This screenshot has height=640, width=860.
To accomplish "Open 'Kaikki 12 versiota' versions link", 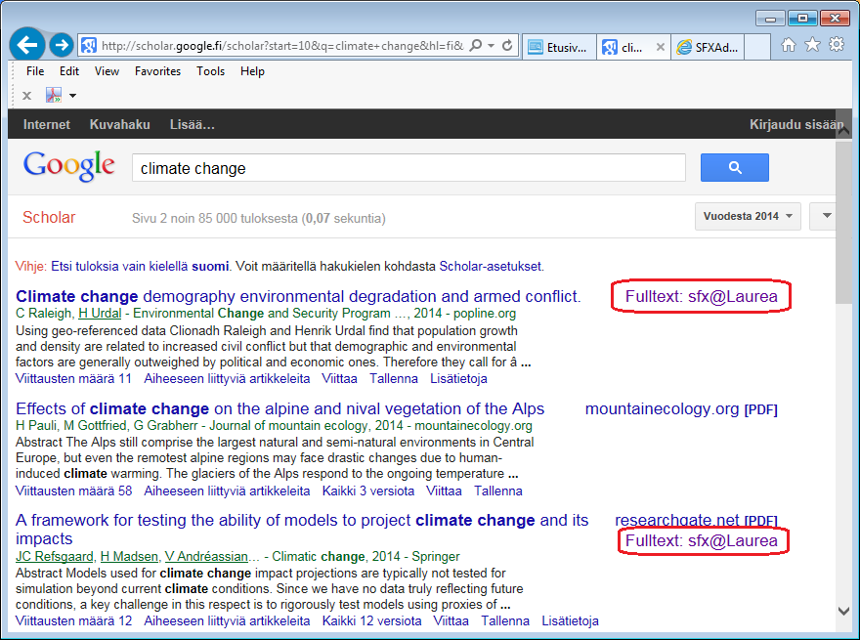I will pos(372,620).
